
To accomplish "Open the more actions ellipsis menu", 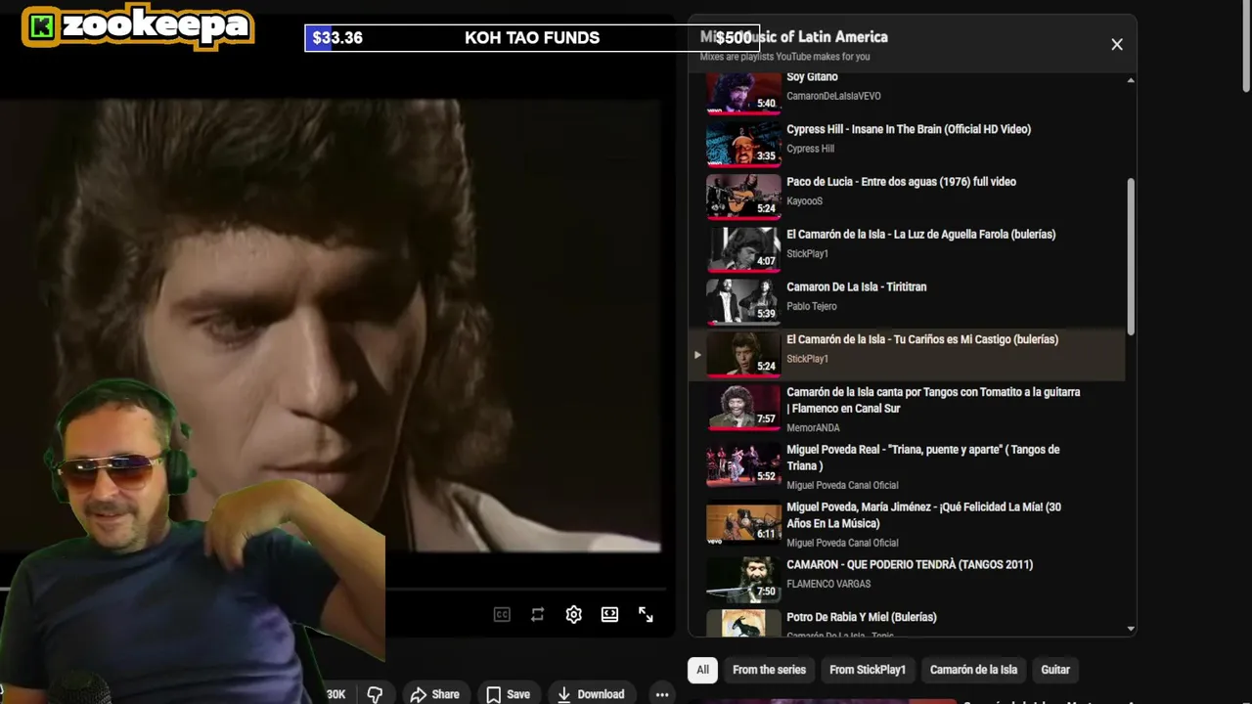I will [662, 694].
